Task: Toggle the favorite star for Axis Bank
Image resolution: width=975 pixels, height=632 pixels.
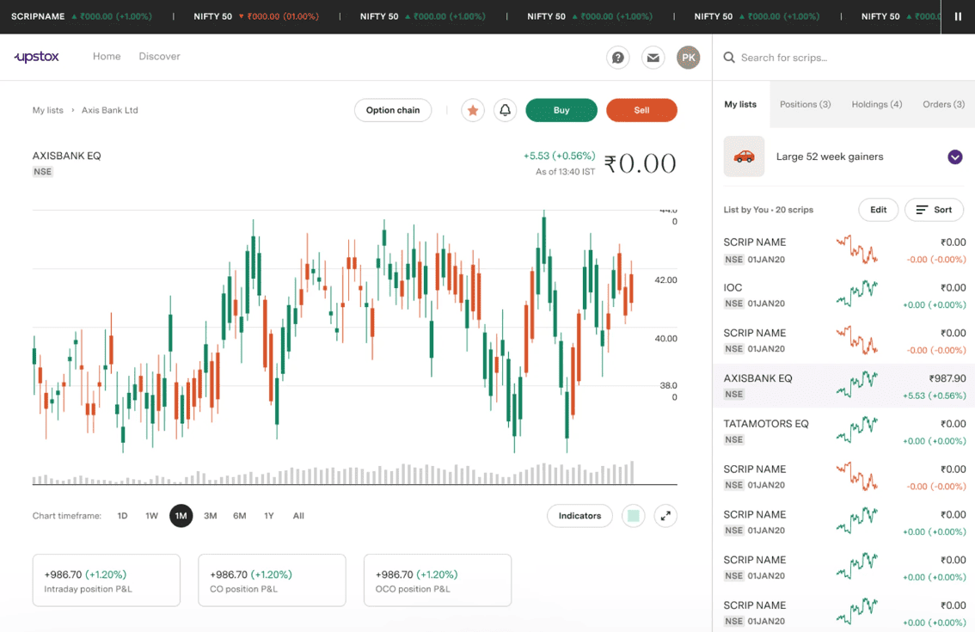Action: click(472, 110)
